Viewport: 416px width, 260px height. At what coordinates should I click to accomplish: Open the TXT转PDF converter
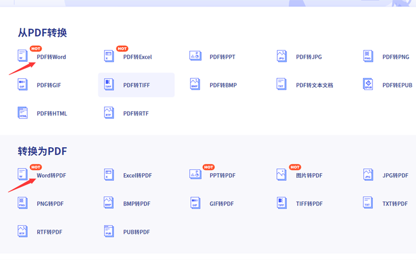click(395, 203)
